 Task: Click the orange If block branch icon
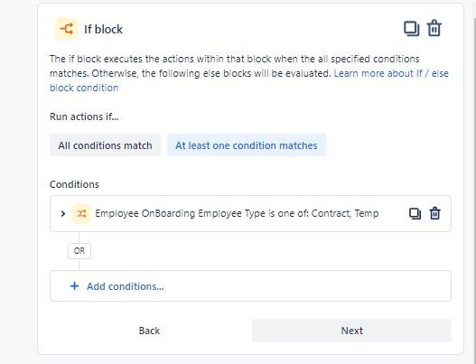click(67, 29)
